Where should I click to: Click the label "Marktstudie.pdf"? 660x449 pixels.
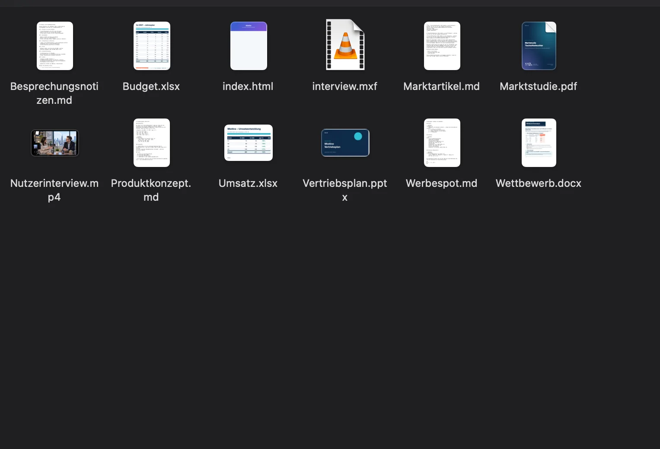click(x=539, y=86)
